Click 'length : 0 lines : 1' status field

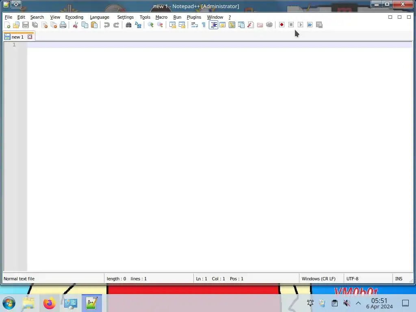tap(127, 279)
